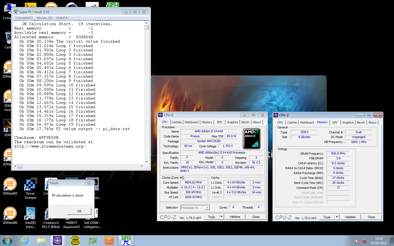Click the Loop 19 finished line
This screenshot has width=394, height=246.
point(57,124)
